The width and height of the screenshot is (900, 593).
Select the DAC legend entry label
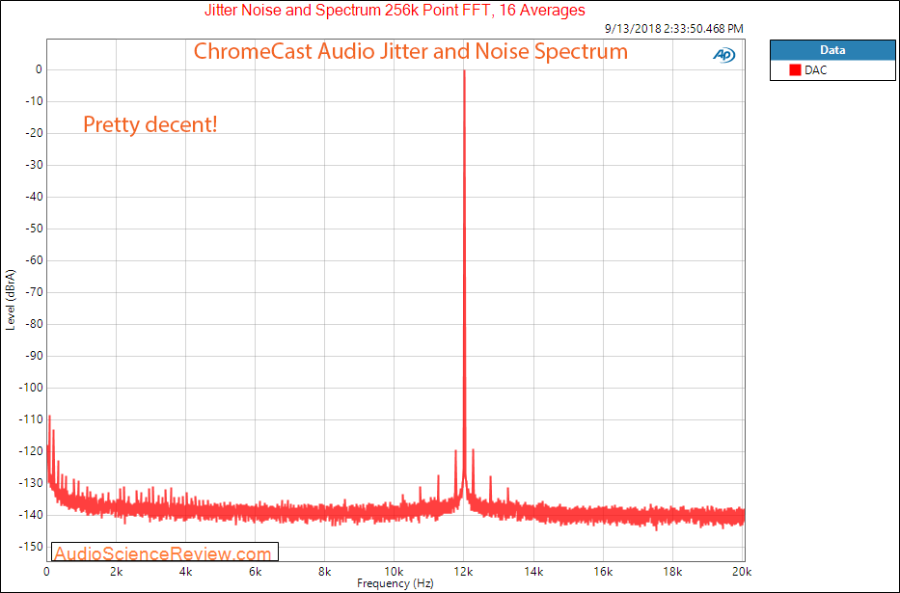tap(816, 70)
